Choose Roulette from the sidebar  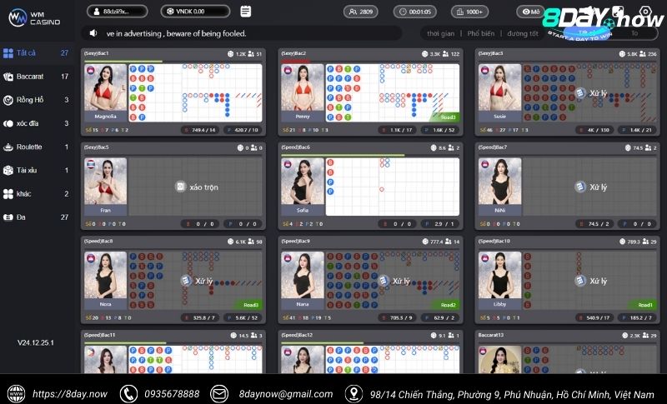coord(30,147)
